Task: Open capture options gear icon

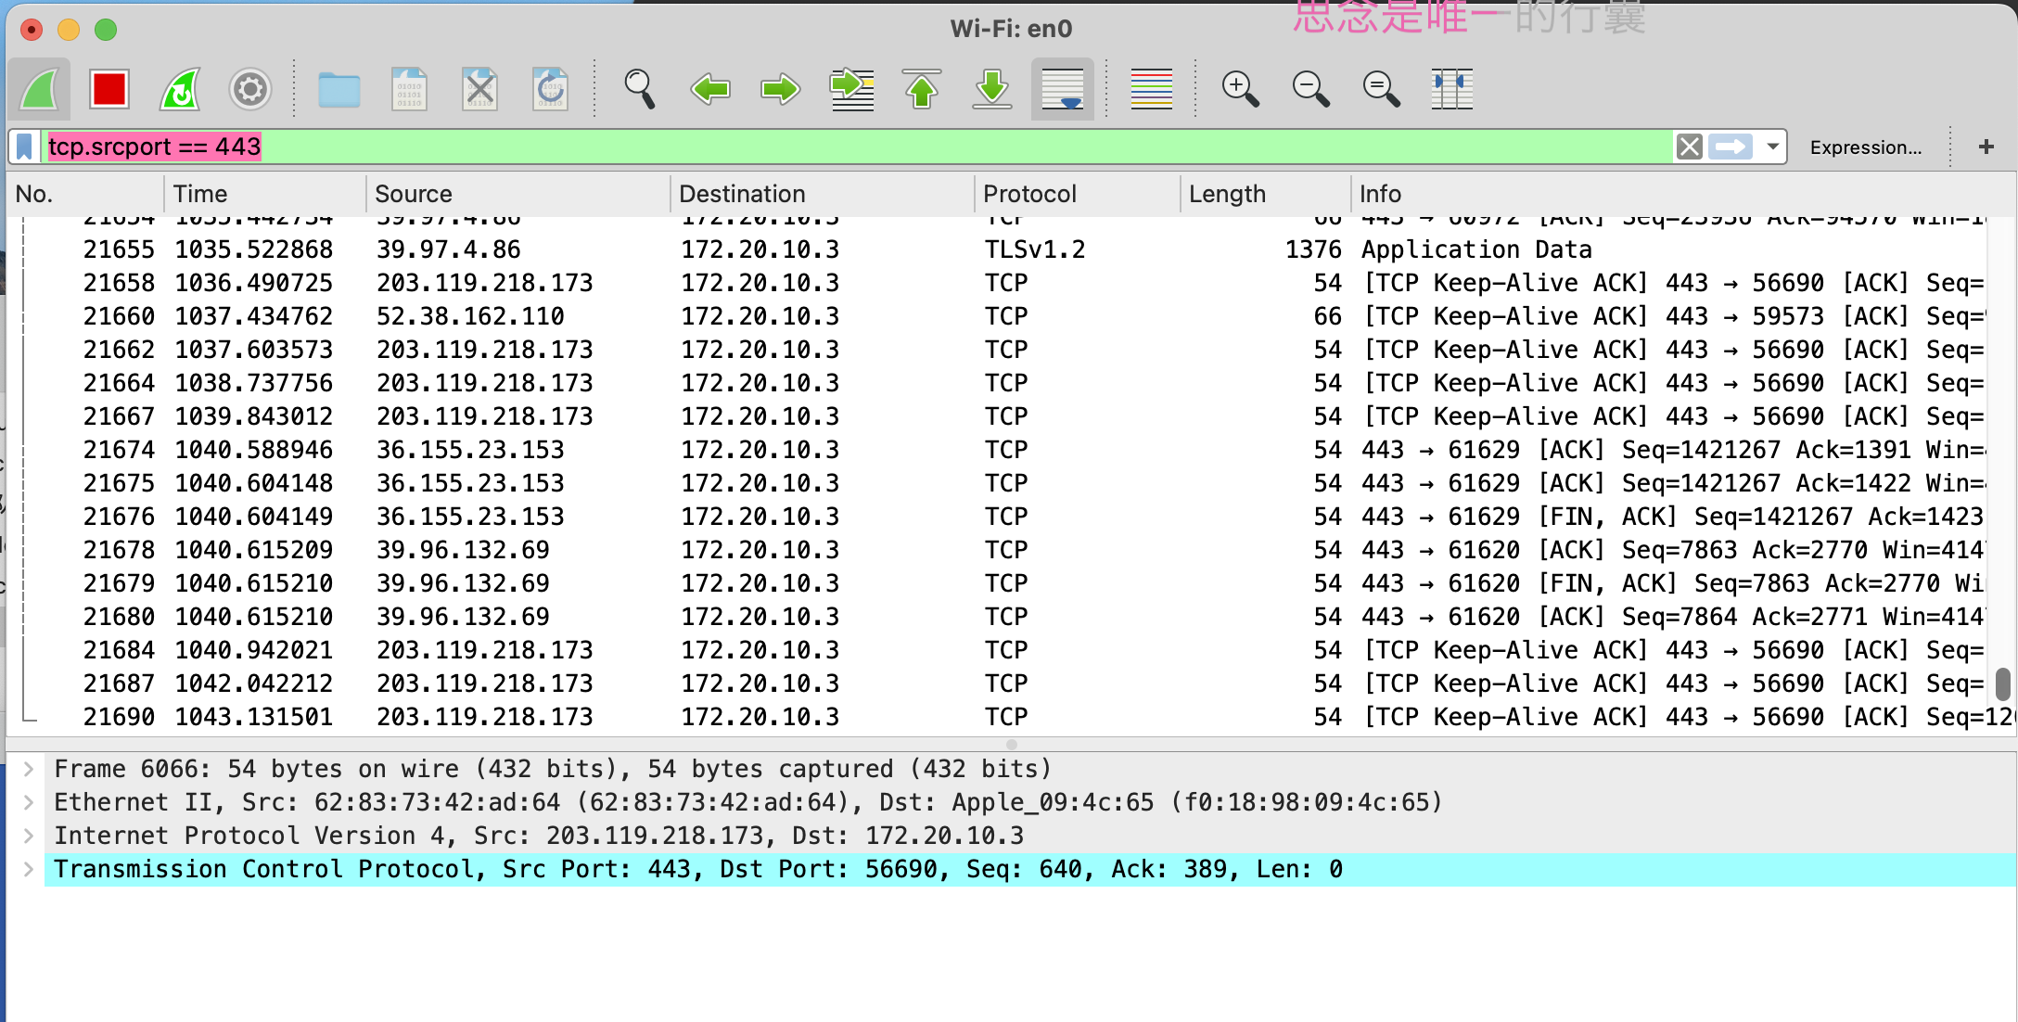Action: click(250, 90)
